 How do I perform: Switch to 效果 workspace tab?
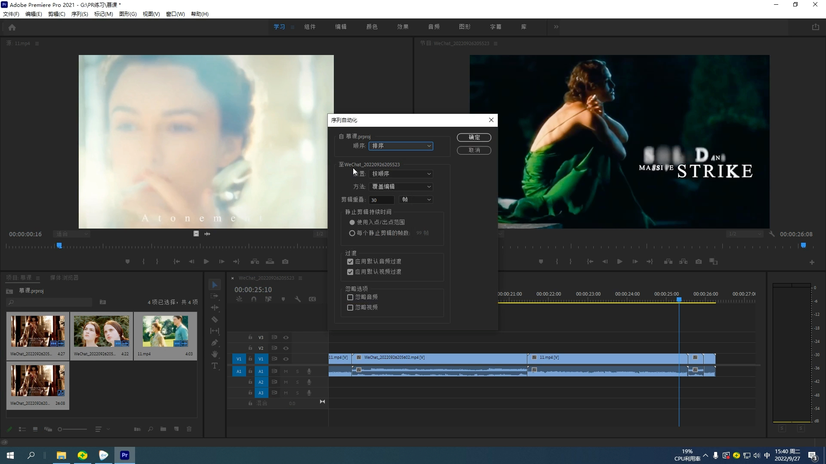(403, 27)
